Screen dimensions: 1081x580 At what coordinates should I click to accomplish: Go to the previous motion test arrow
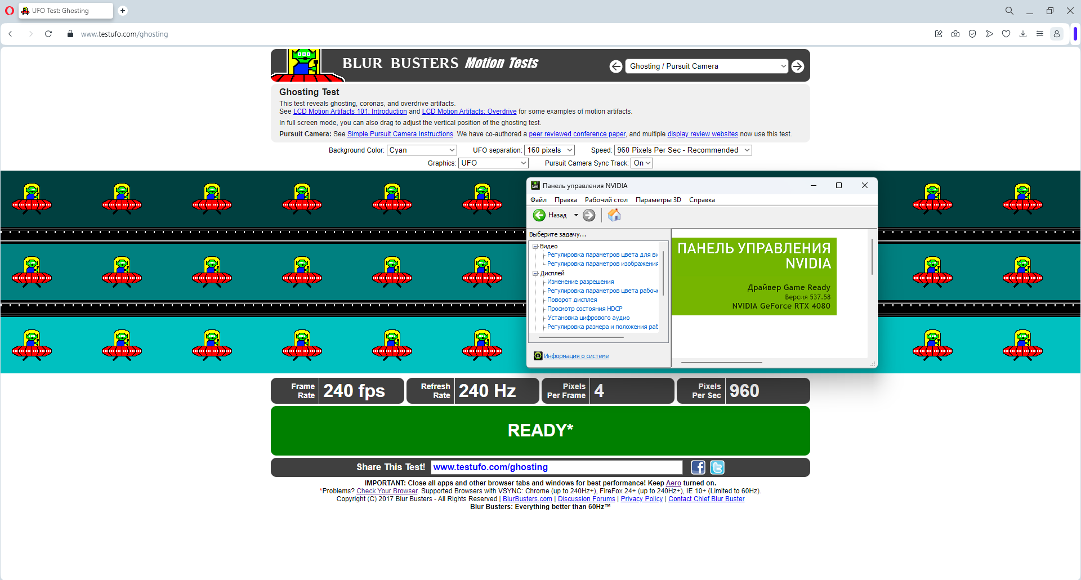pos(616,66)
